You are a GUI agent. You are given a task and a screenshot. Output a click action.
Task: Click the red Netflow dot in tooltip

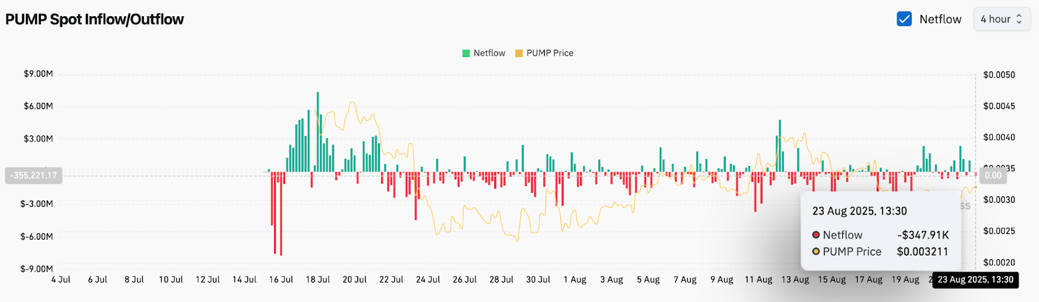pos(816,235)
